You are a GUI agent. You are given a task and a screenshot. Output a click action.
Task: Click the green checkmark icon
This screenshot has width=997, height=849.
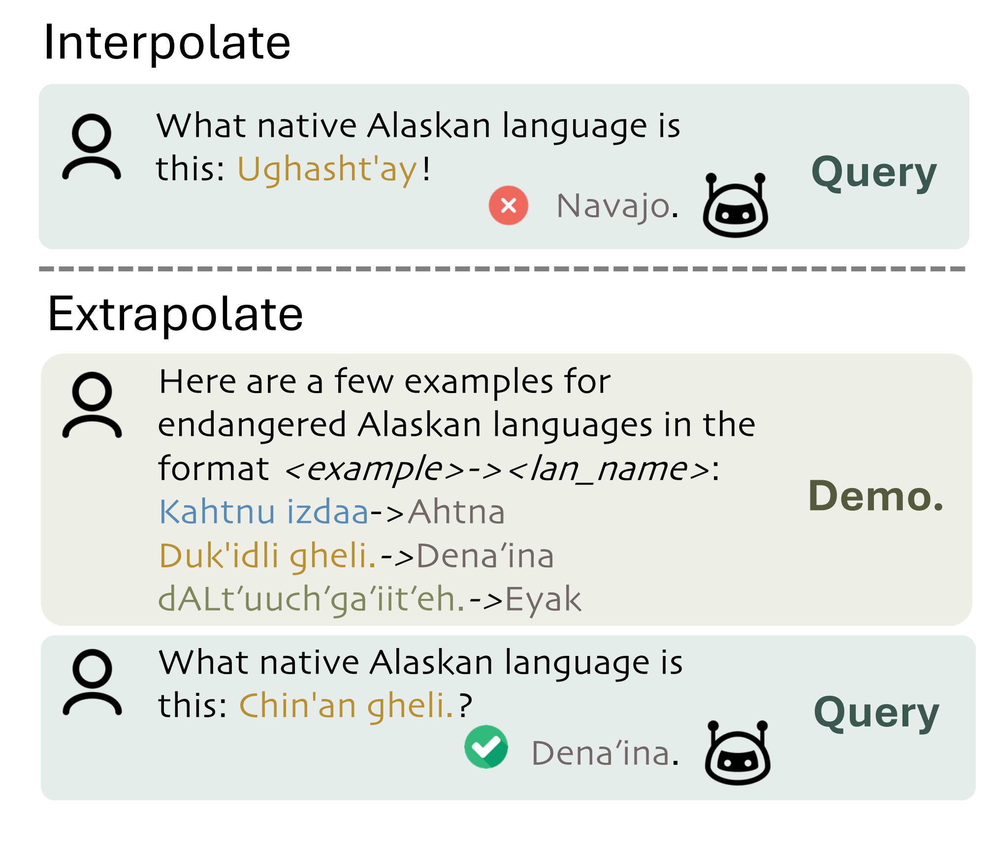coord(486,747)
